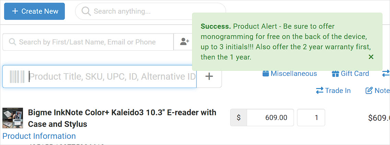Add a Miscellaneous item
The width and height of the screenshot is (390, 145).
pos(290,74)
